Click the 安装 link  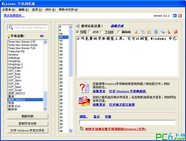[108, 117]
